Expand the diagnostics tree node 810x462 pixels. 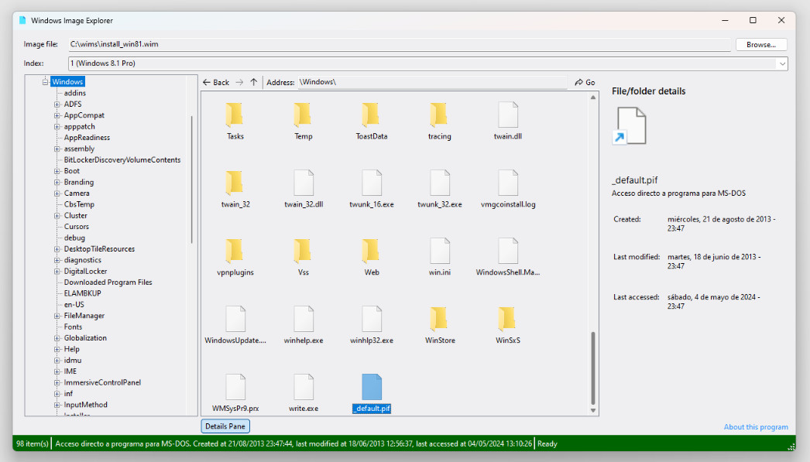coord(57,260)
